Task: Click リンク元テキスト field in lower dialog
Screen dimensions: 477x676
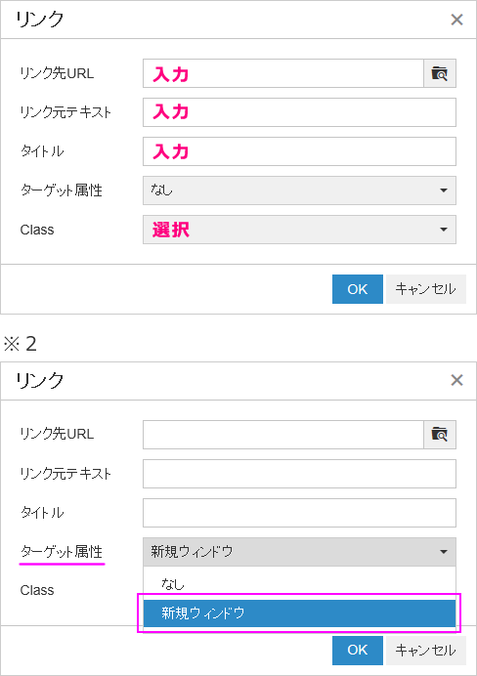Action: [299, 474]
